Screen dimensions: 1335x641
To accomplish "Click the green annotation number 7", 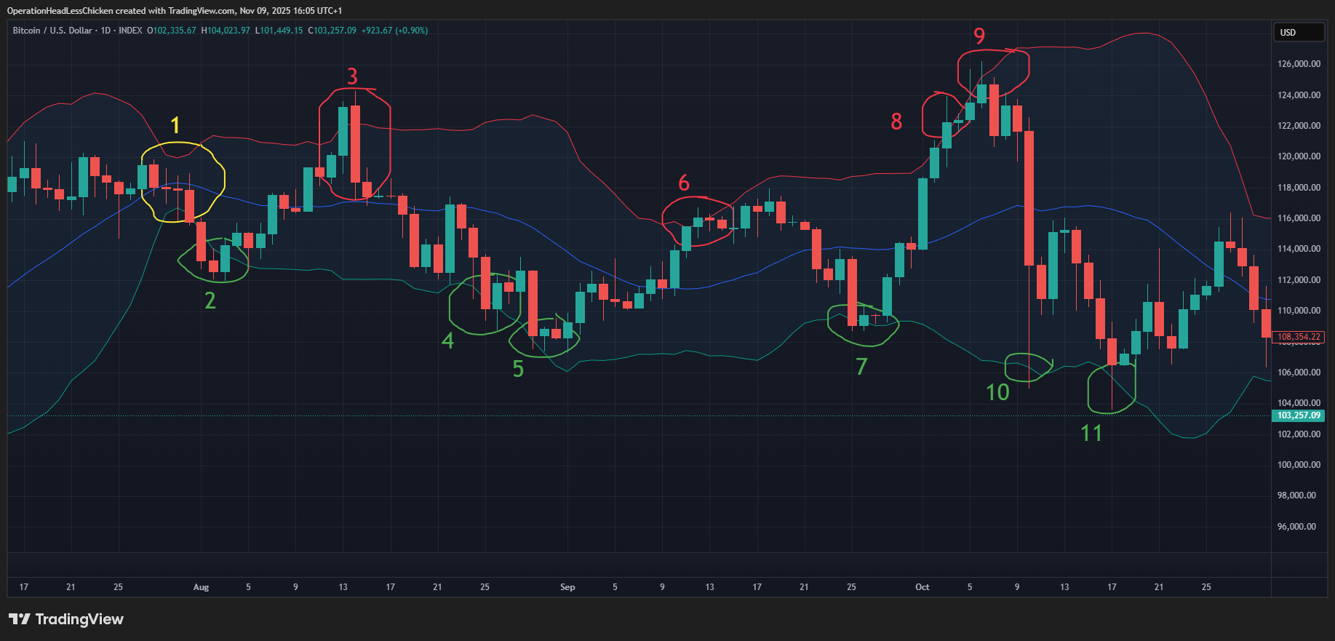I will [861, 367].
